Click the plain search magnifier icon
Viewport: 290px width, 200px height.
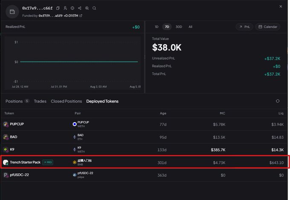pos(94,8)
